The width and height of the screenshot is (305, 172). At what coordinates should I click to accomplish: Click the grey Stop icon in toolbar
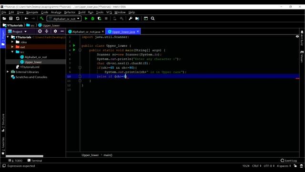[106, 19]
